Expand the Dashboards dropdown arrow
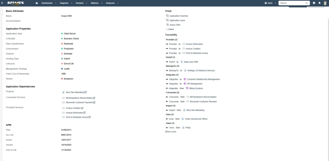329x161 pixels. [x=56, y=3]
